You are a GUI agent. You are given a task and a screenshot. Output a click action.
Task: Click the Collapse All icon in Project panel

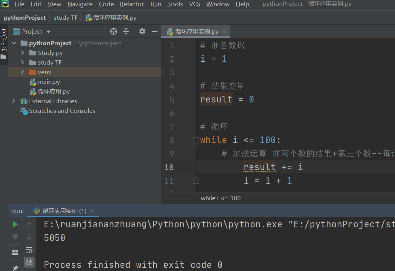tap(126, 31)
